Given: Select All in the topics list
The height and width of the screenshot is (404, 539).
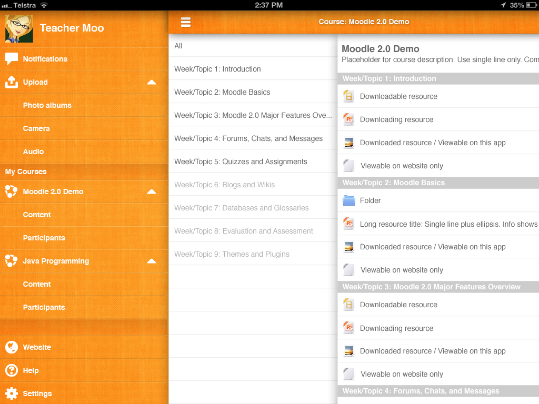Looking at the screenshot, I should click(x=253, y=46).
